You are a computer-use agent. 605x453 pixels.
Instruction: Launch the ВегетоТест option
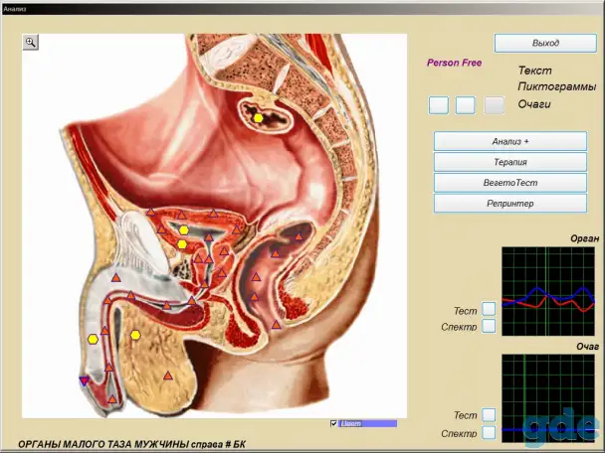510,183
